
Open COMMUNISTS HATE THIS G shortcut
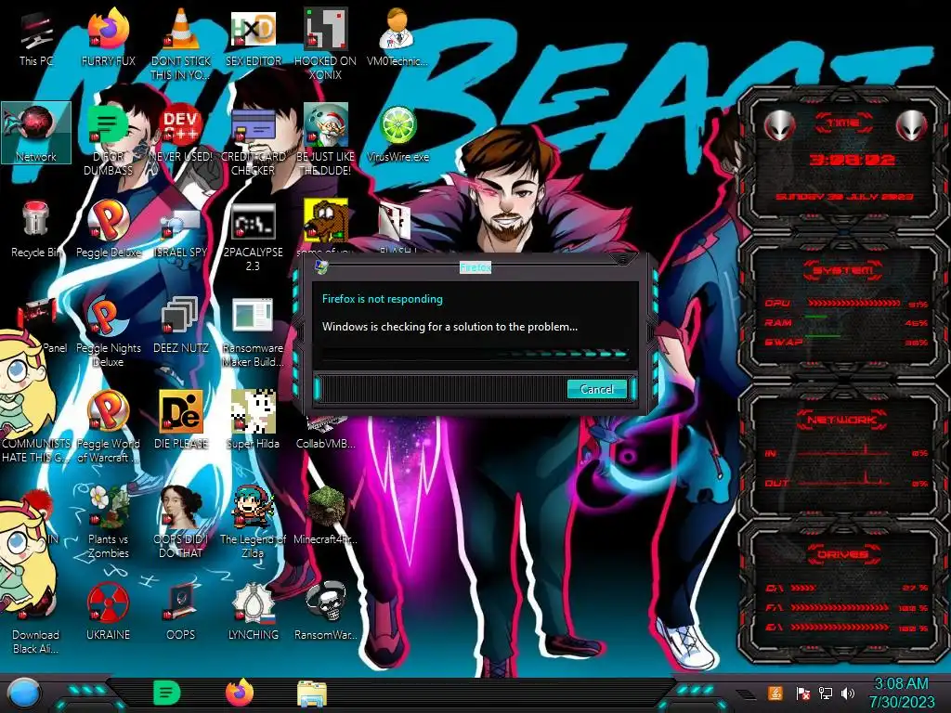(x=36, y=450)
